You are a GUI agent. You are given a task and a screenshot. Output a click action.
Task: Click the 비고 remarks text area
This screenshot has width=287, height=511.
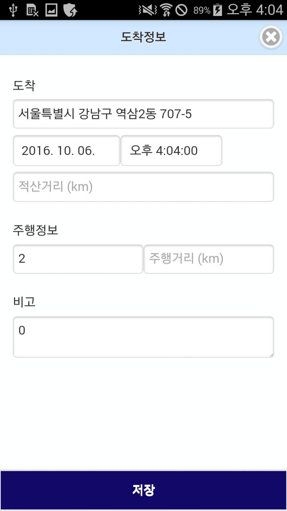[143, 337]
